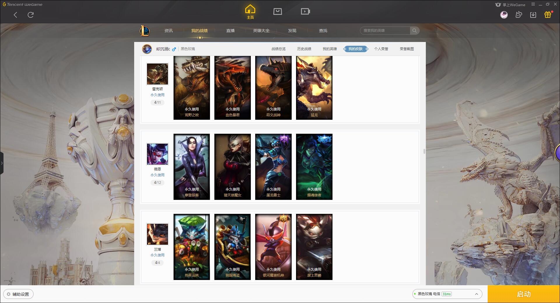Screen dimensions: 560x303
Task: Open the 个人荣誉 sub-tab
Action: 381,49
